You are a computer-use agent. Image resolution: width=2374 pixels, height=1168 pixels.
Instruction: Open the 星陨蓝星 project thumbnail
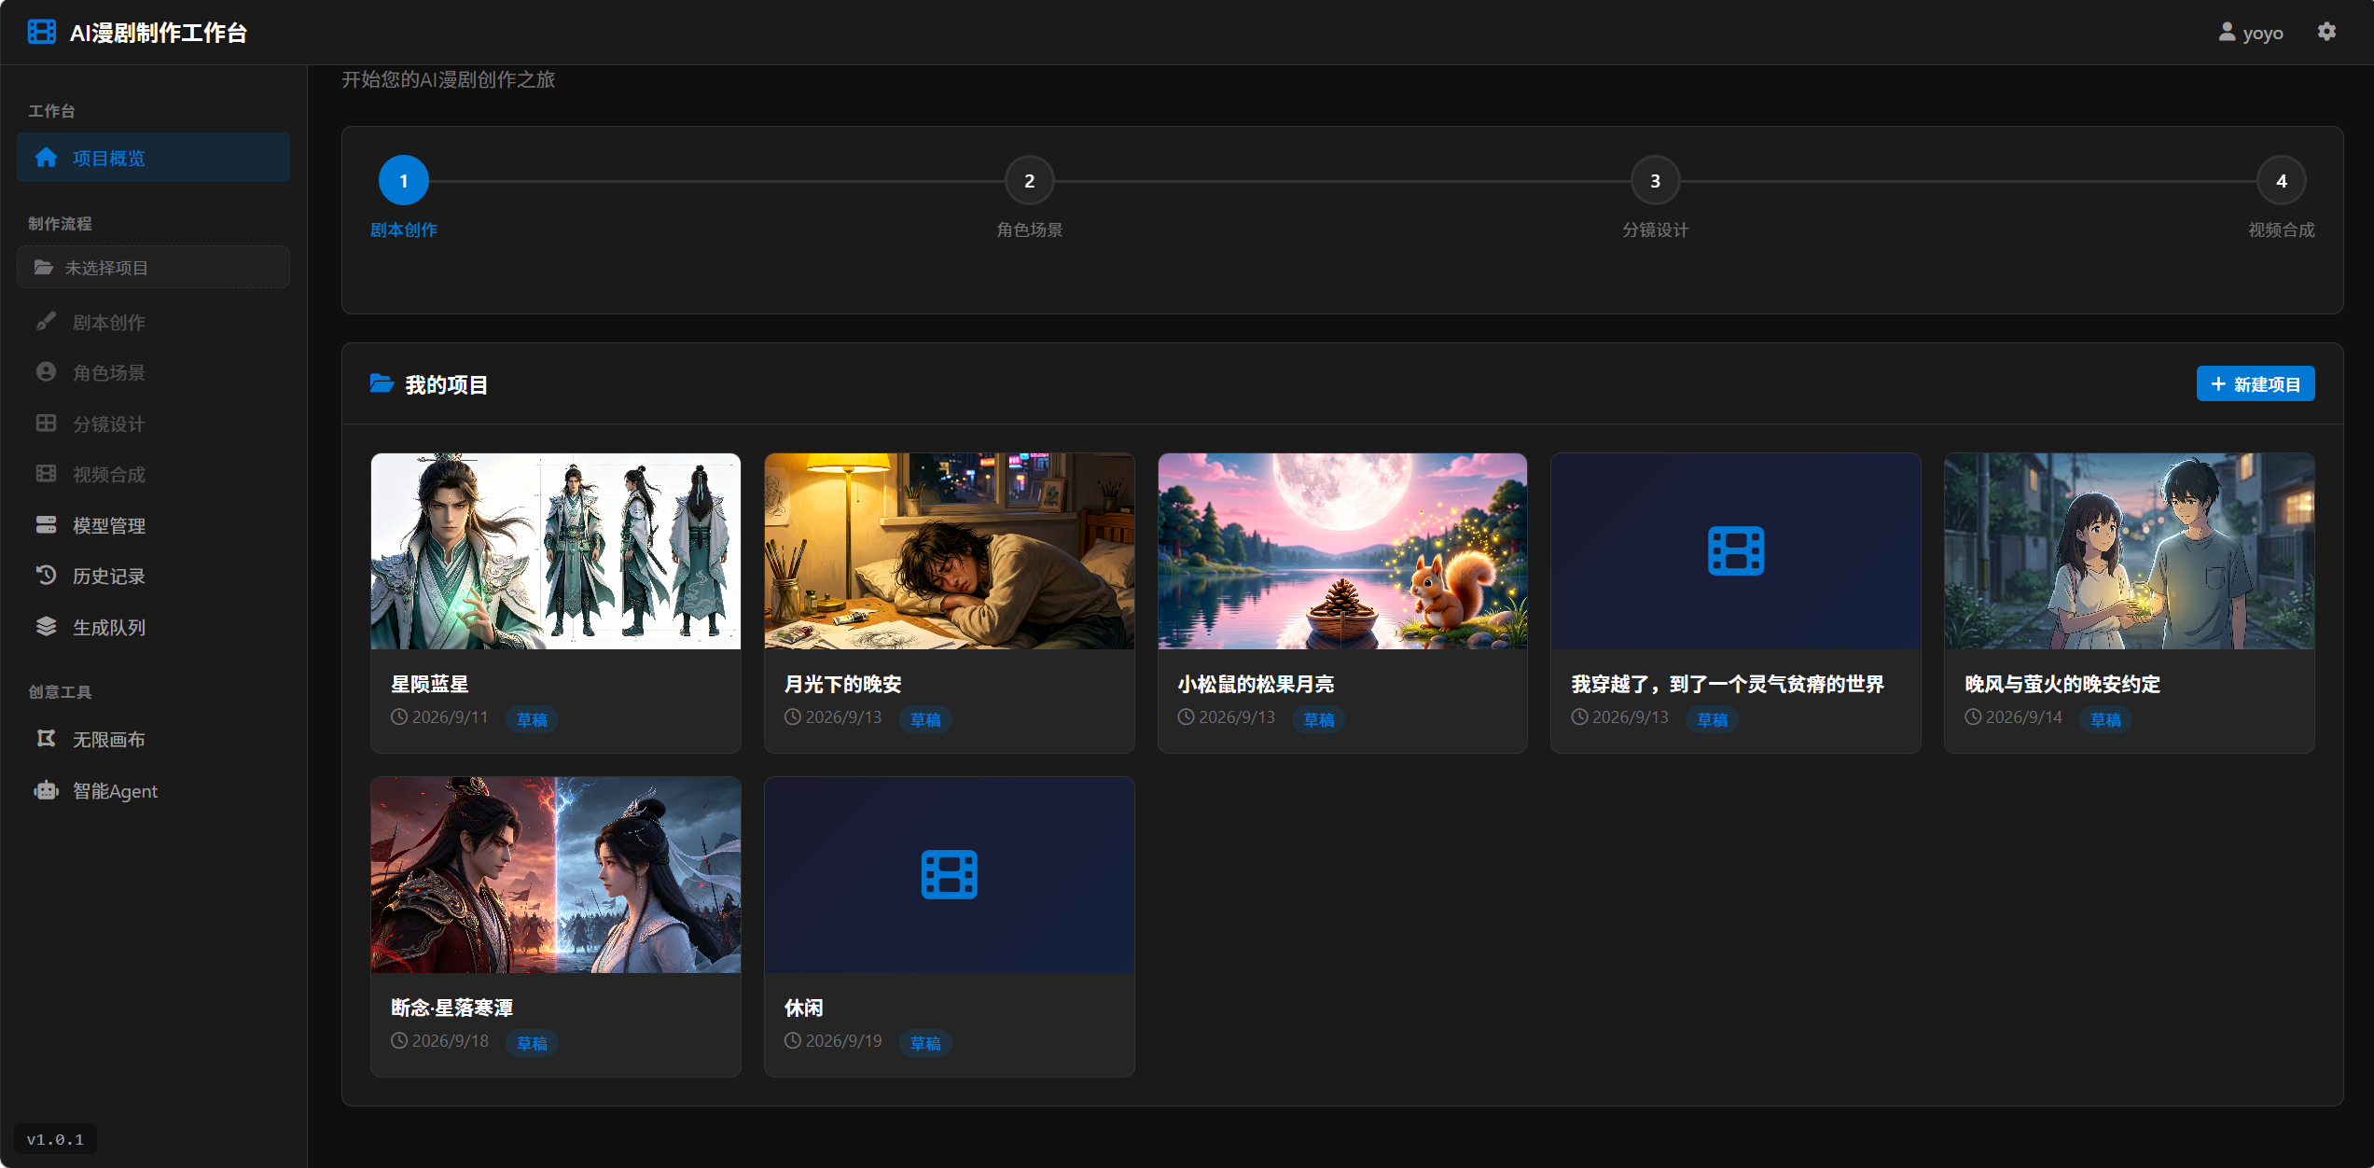pyautogui.click(x=556, y=551)
